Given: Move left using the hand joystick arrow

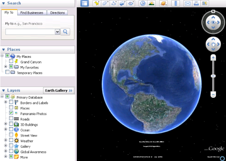Looking at the screenshot, I should click(x=208, y=44).
